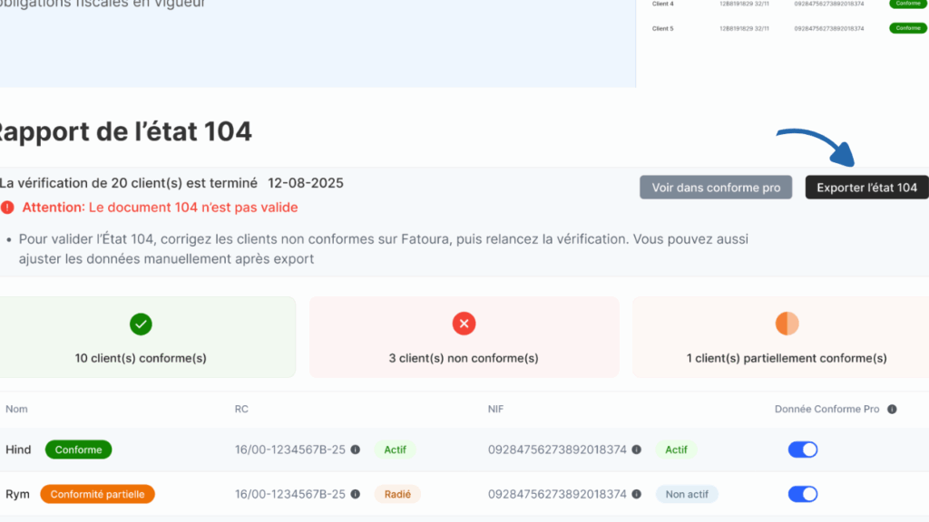This screenshot has height=522, width=929.
Task: Click the Conformité partielle badge on Rym's row
Action: coord(97,494)
